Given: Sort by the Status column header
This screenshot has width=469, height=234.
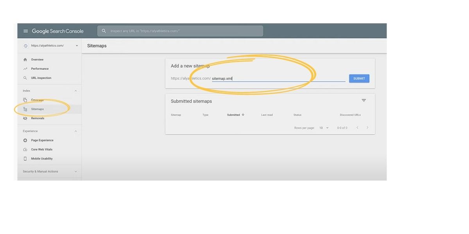Looking at the screenshot, I should [x=297, y=115].
